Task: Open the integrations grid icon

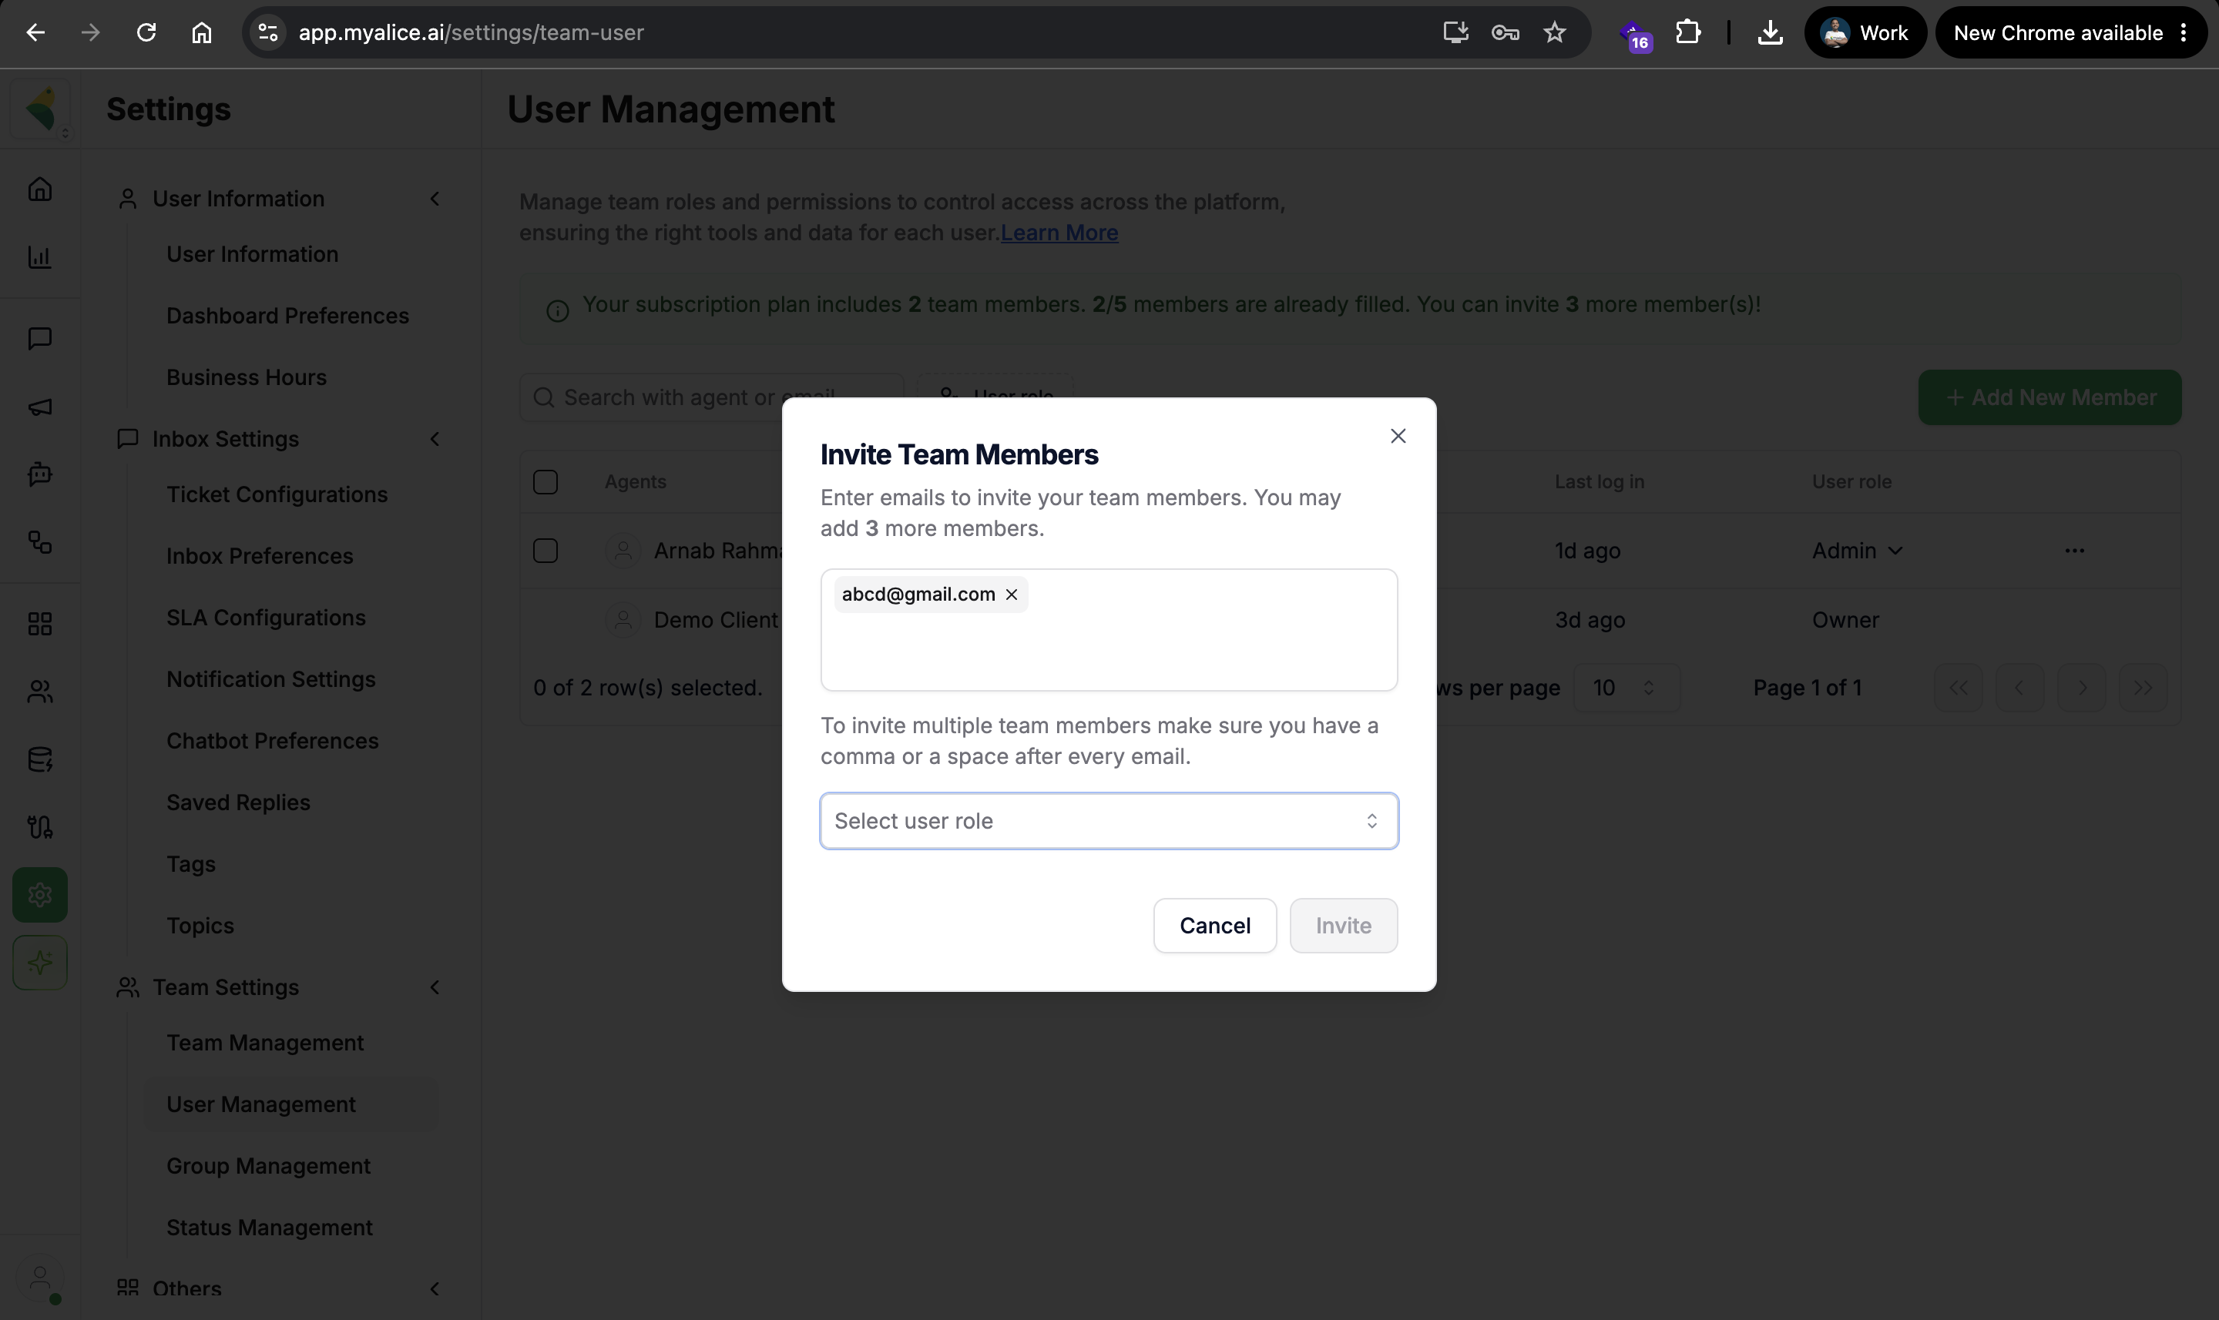Action: click(x=40, y=624)
